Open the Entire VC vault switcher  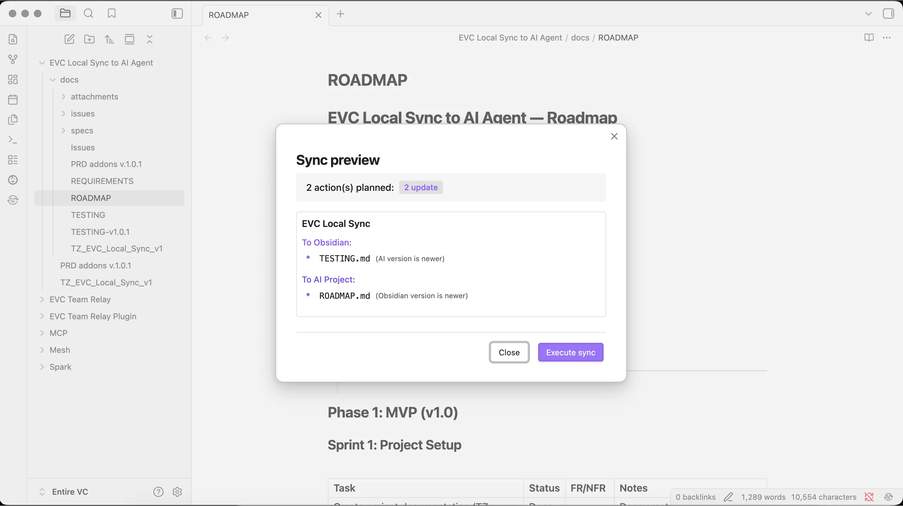pos(70,492)
